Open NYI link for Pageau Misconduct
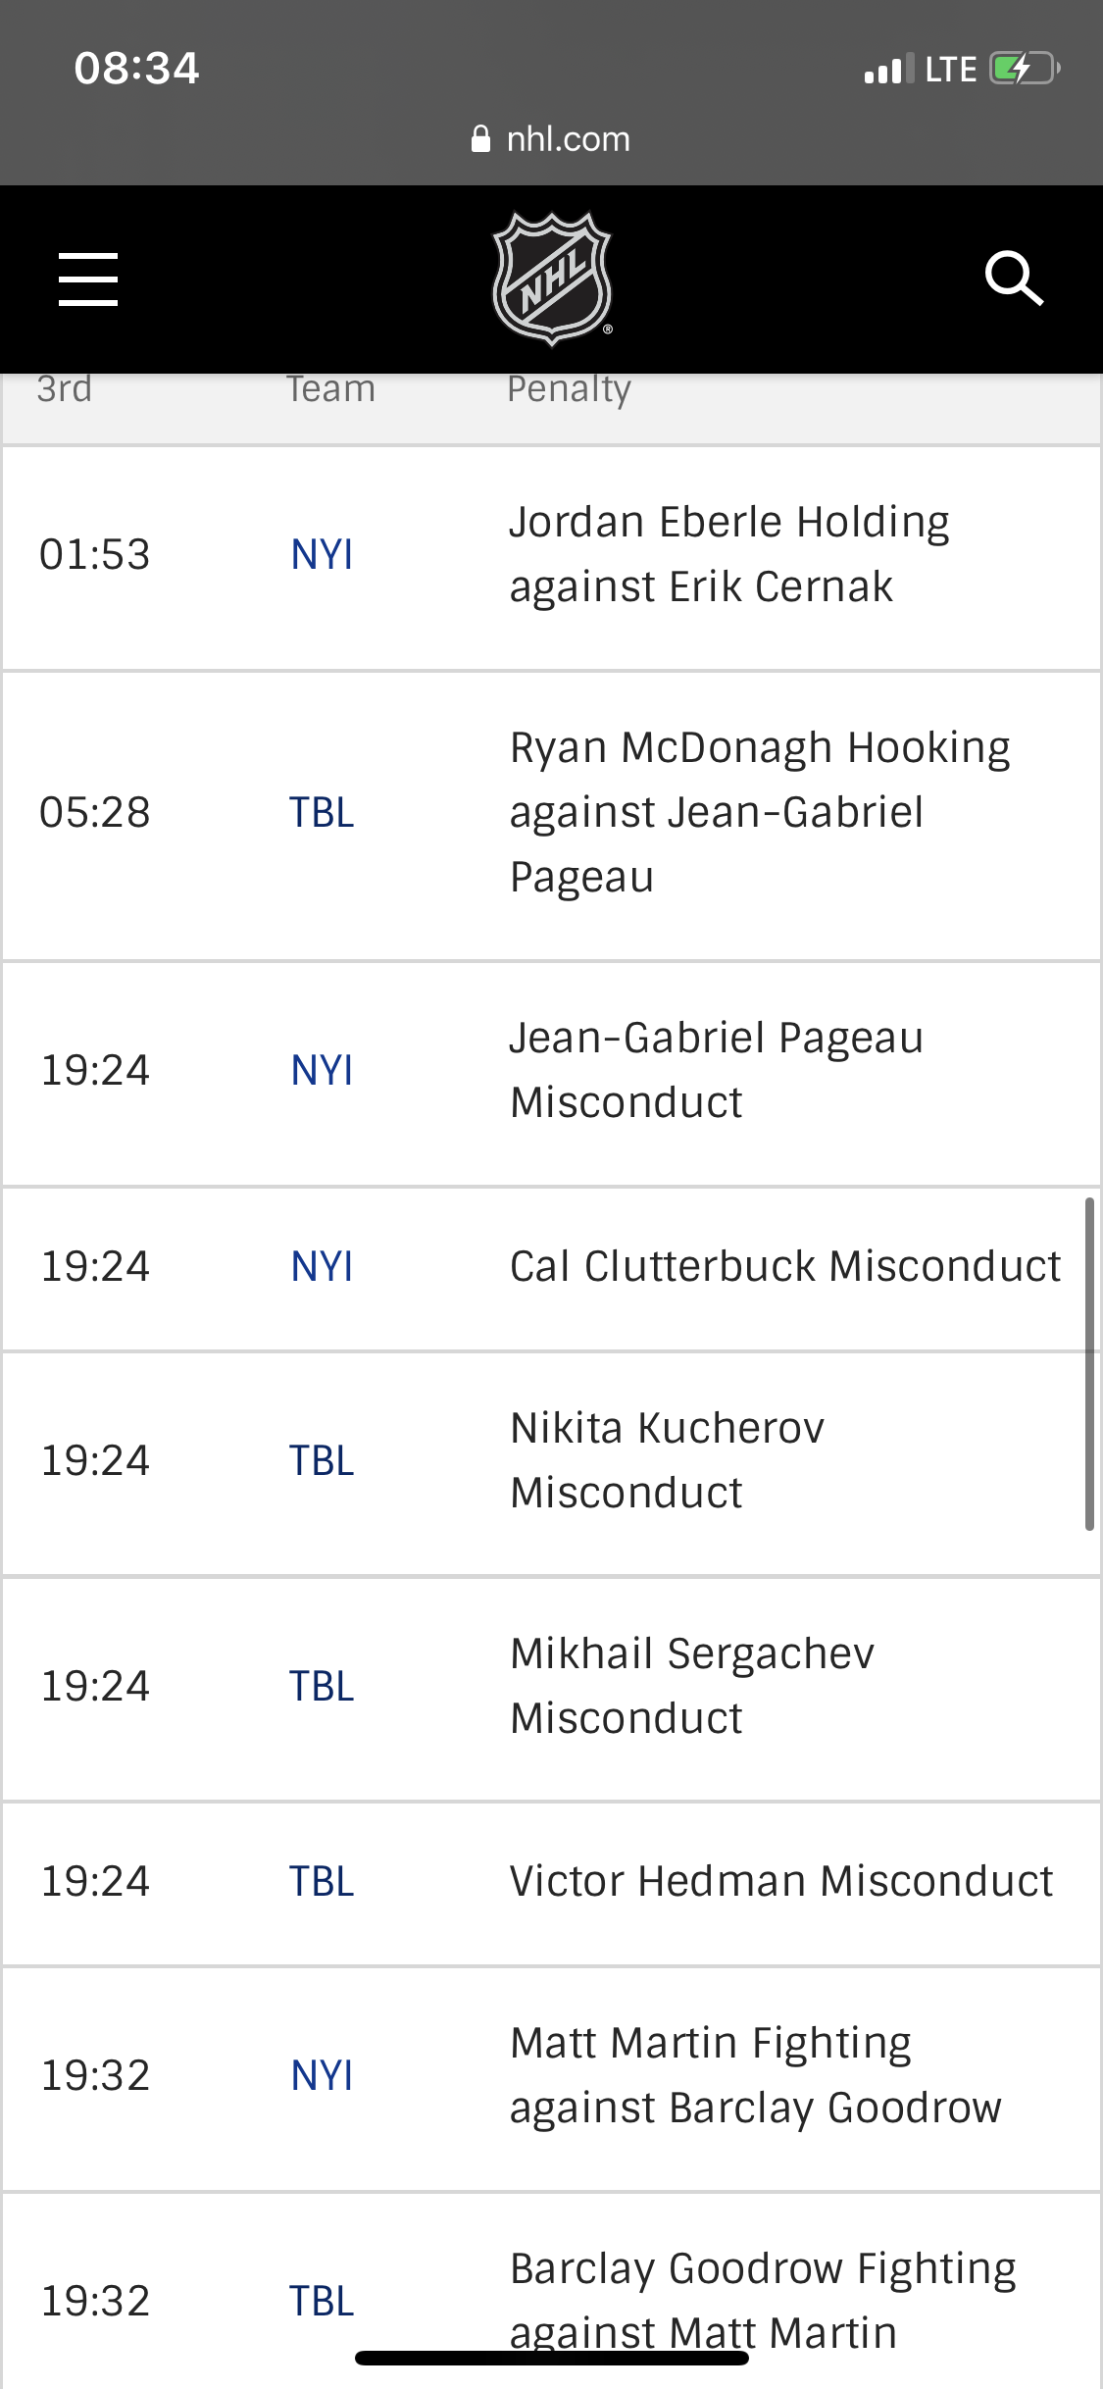 click(x=322, y=1071)
